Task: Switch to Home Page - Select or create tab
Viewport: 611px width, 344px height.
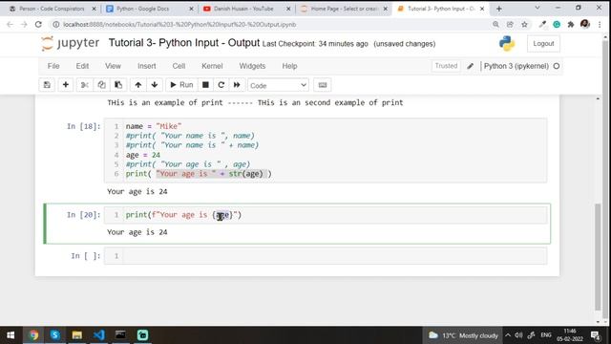Action: (x=344, y=9)
